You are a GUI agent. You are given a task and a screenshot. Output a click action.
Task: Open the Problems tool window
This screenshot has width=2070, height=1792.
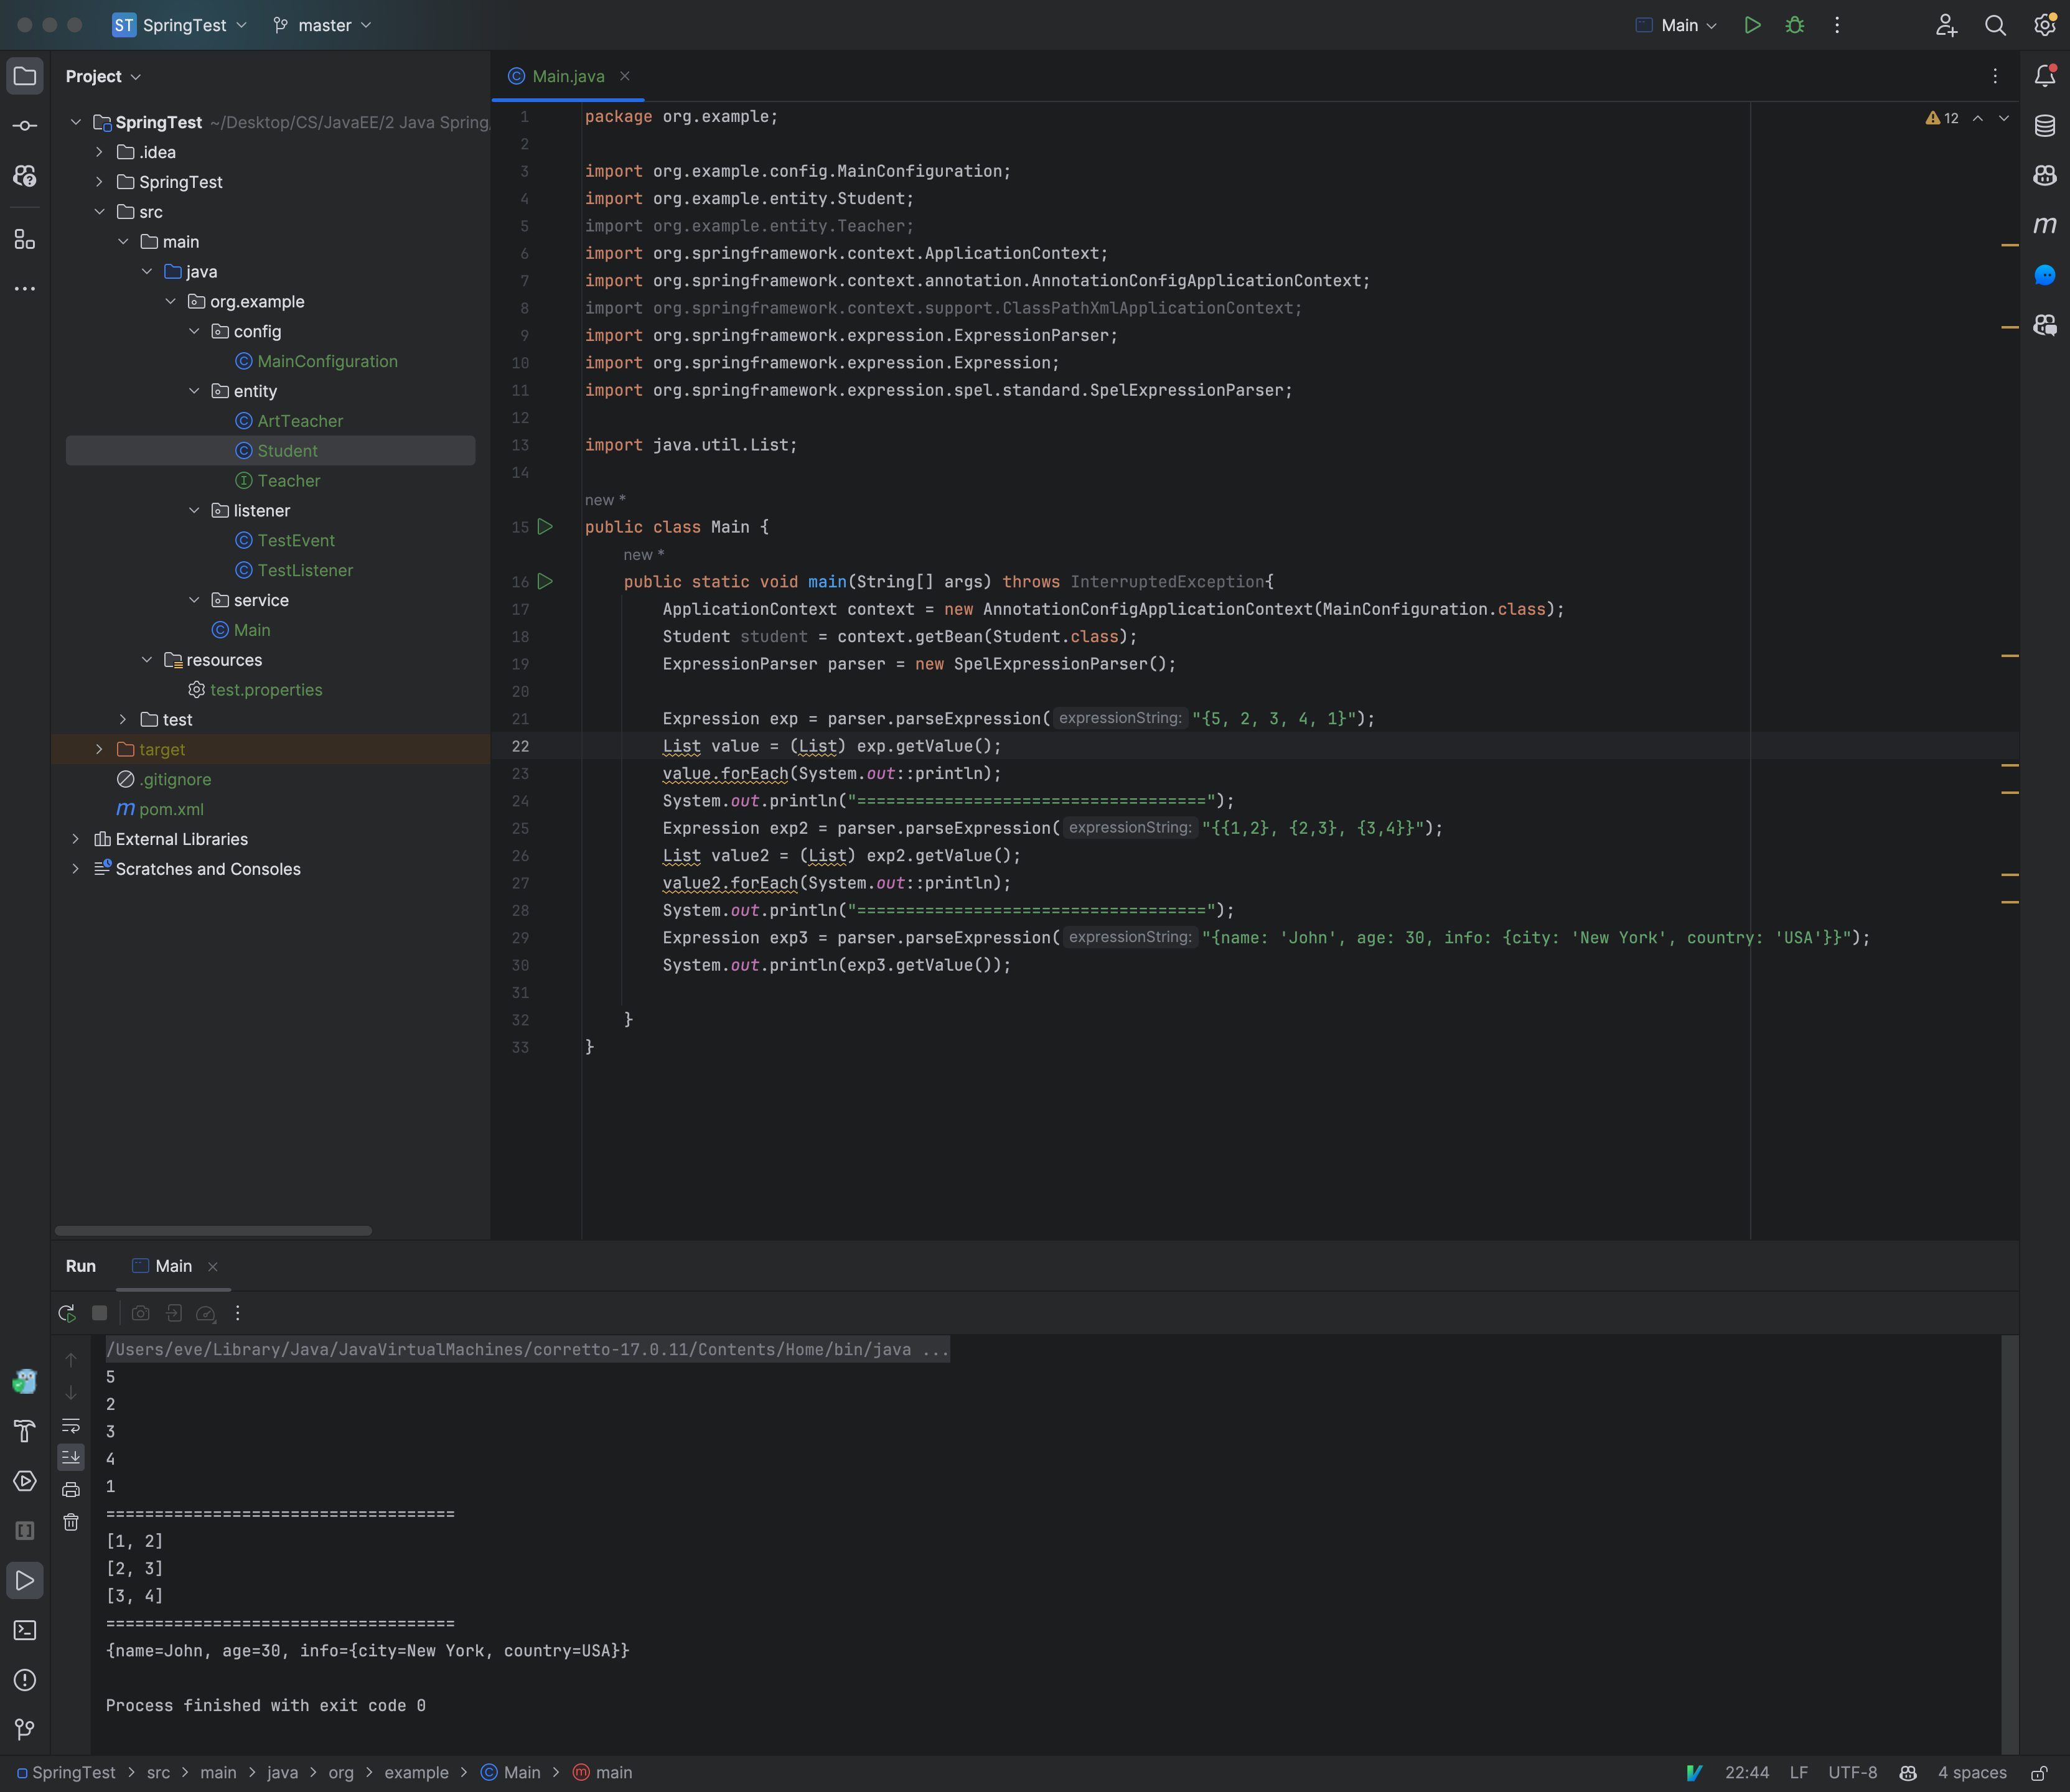[25, 1680]
